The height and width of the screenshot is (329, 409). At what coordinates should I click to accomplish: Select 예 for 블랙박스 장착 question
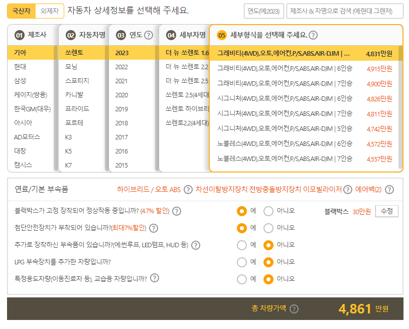point(242,211)
